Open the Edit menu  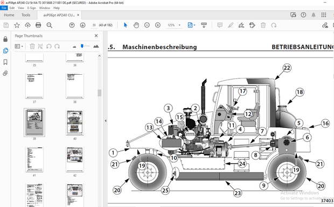(x=12, y=8)
